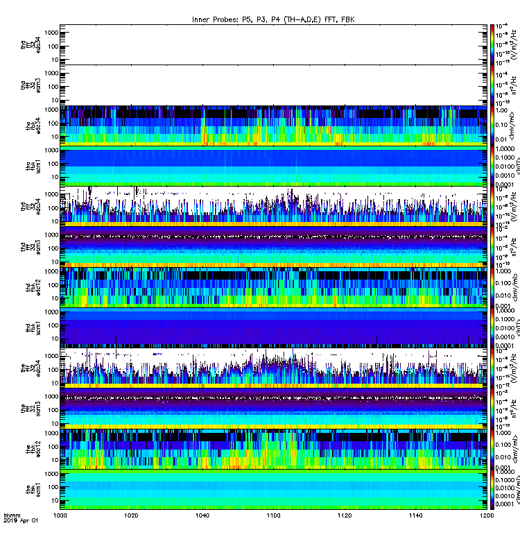Click the '(V/m)²/Hz' unit label of top color bar
520x555 pixels.
coord(514,44)
